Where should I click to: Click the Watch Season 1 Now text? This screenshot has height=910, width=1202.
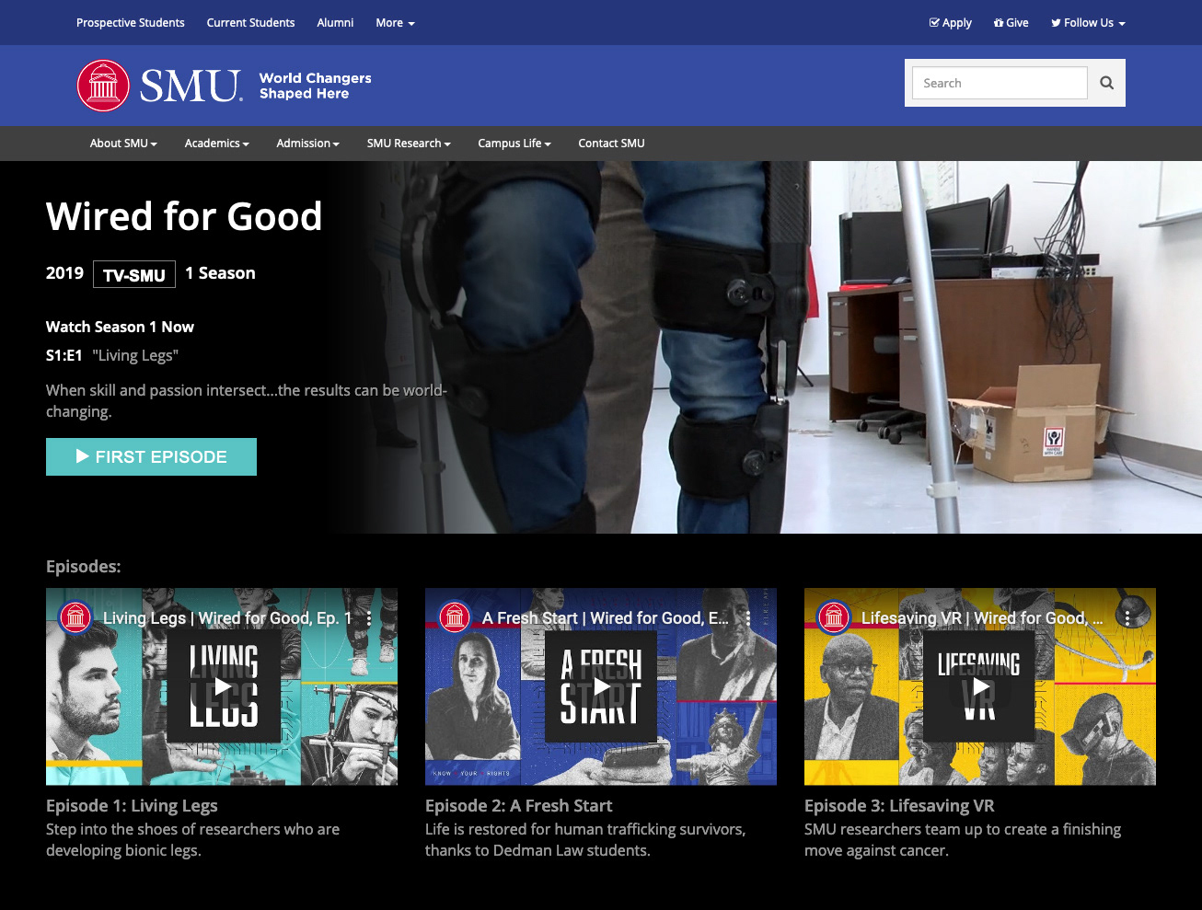click(120, 327)
